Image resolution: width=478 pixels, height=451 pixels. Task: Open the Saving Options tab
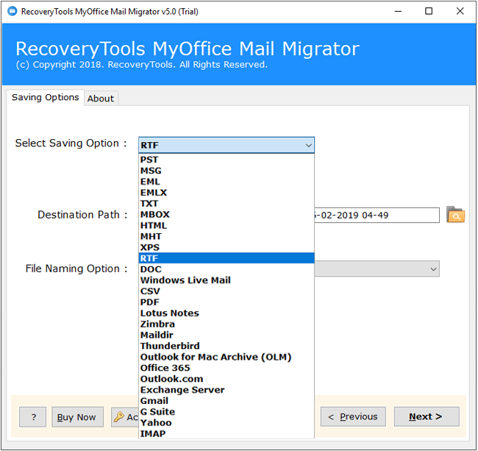tap(45, 97)
